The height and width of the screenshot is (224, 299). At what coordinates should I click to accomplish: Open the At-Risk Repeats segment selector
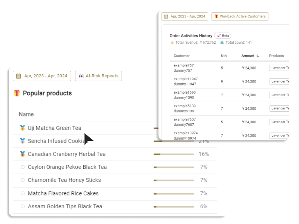point(98,76)
